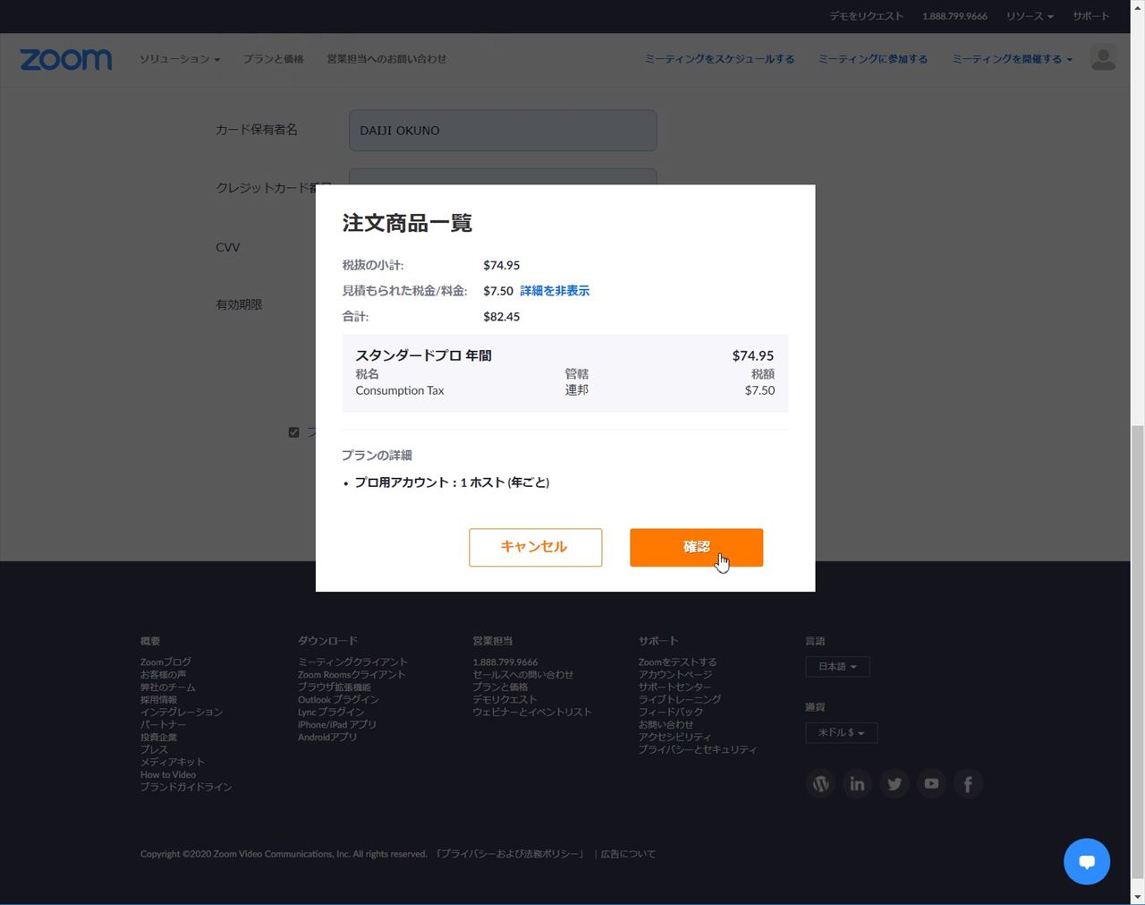The image size is (1145, 905).
Task: Open the chat bubble help icon
Action: pyautogui.click(x=1087, y=861)
